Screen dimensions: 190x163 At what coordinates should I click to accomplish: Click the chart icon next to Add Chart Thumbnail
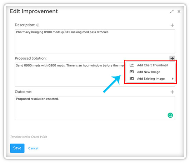point(131,65)
